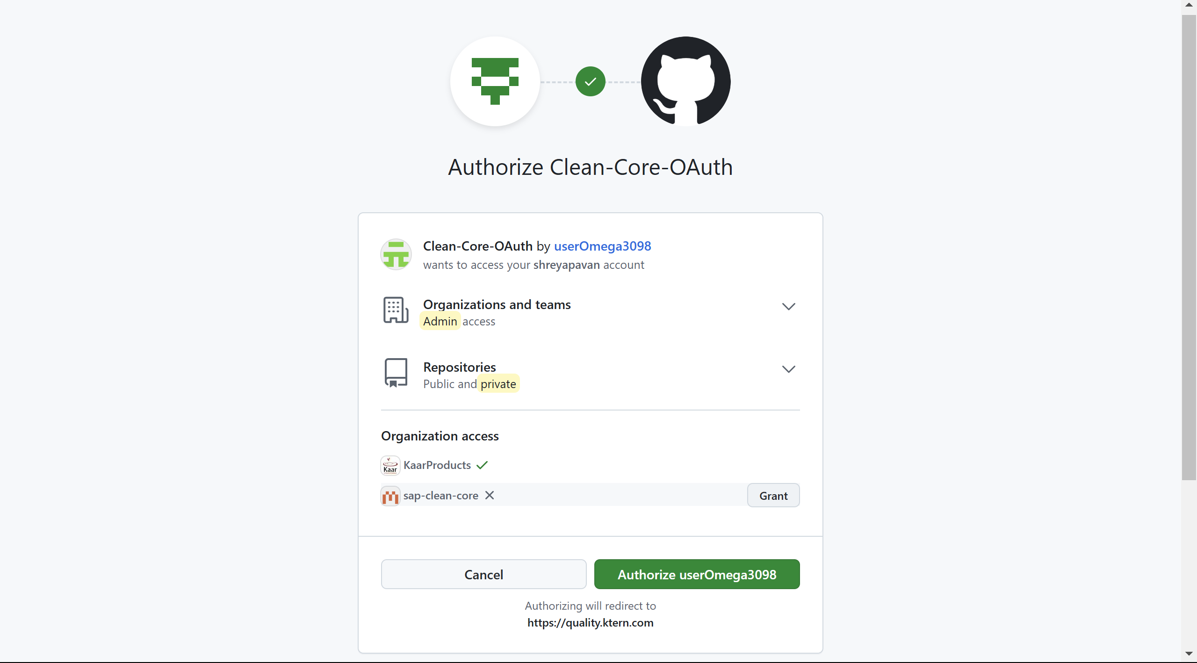The width and height of the screenshot is (1197, 663).
Task: Click the highlighted private label
Action: pyautogui.click(x=498, y=384)
